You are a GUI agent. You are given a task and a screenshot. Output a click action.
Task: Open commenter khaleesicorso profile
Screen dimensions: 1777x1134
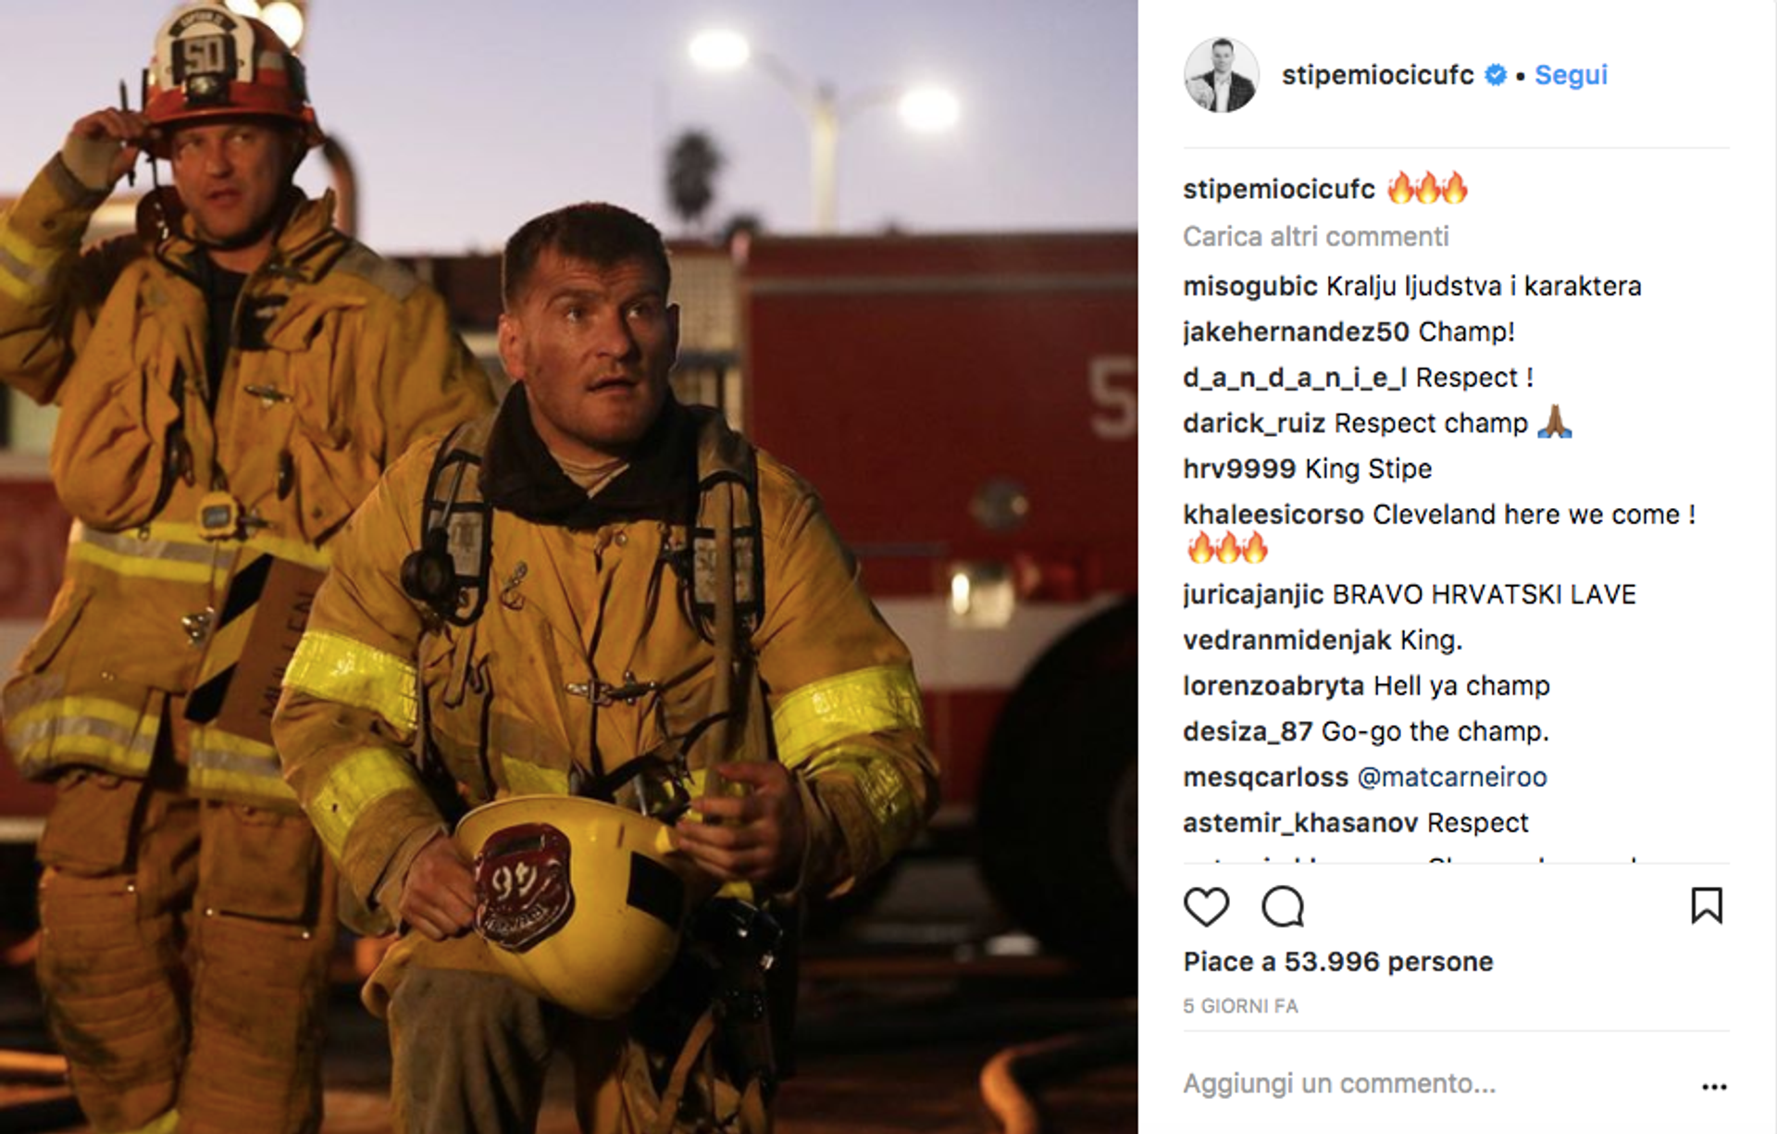[x=1273, y=514]
